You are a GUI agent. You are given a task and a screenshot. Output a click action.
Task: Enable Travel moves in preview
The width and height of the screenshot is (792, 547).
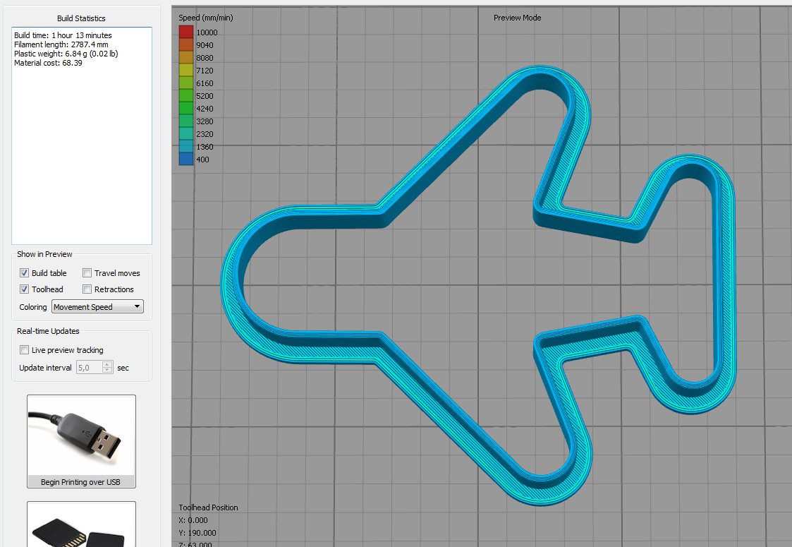(x=87, y=273)
